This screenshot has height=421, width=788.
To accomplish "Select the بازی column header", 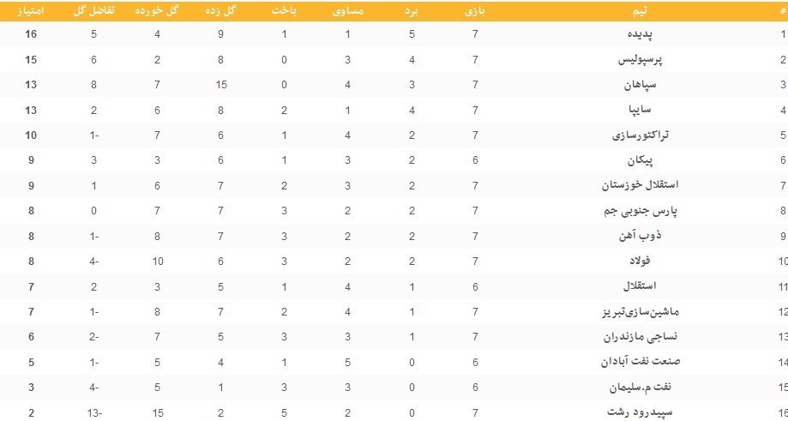I will (x=475, y=11).
